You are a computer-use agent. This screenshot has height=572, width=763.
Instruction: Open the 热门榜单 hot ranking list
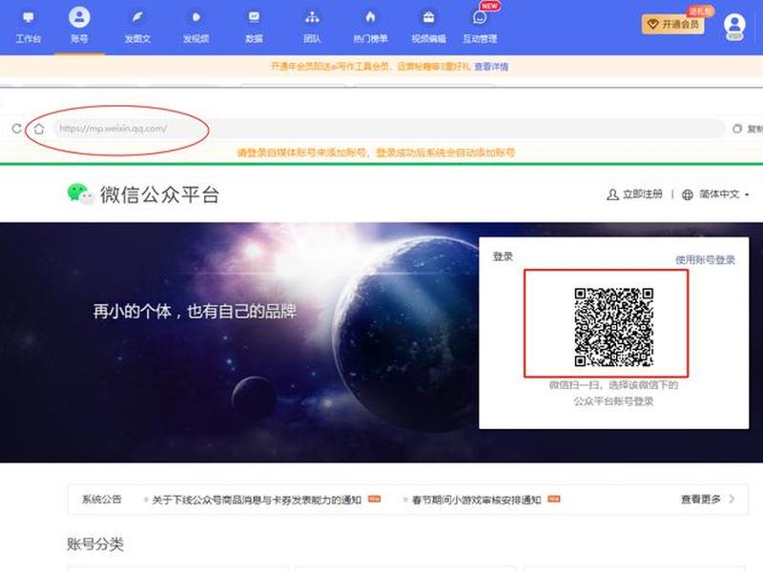pyautogui.click(x=370, y=28)
